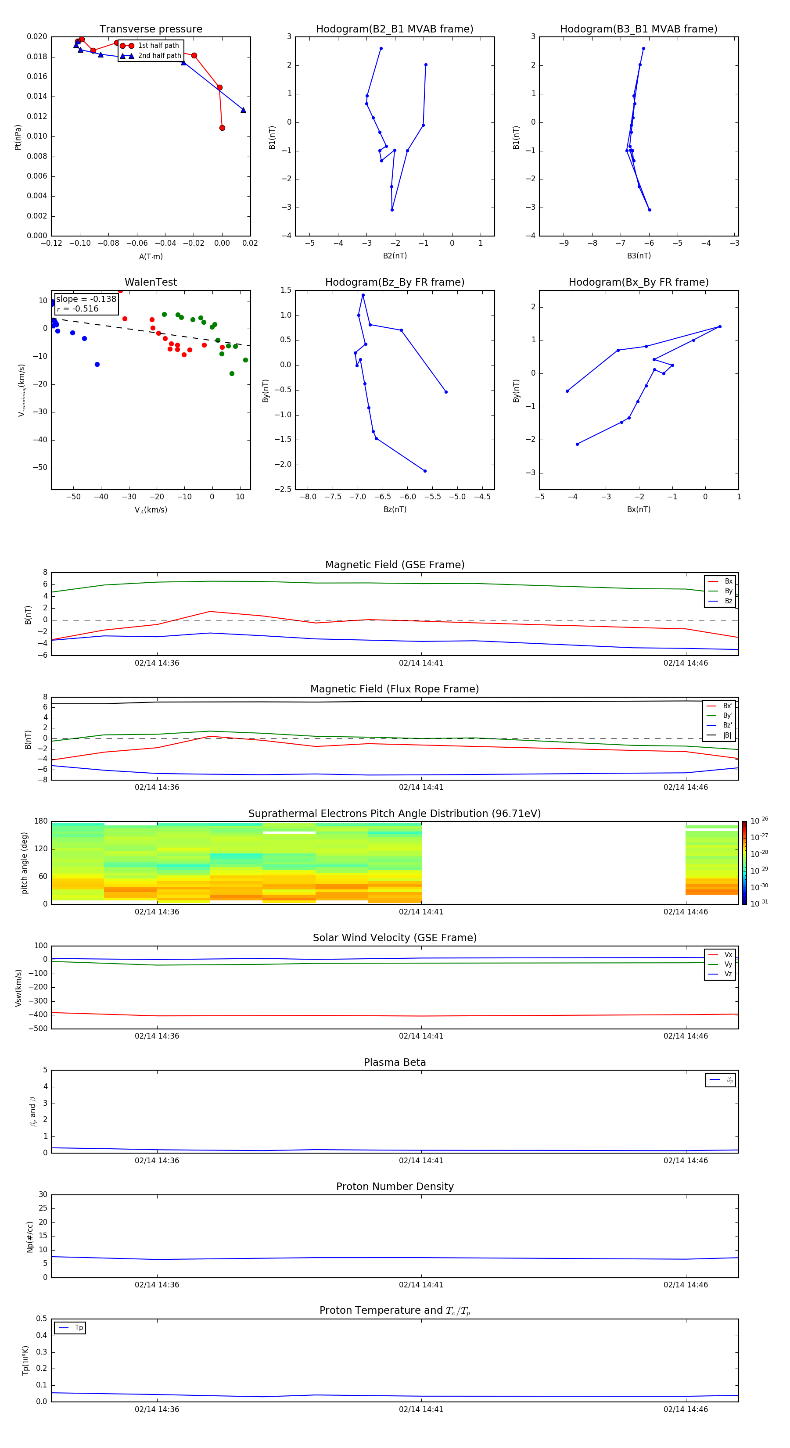Click the "r = -0.516" annotation
The image size is (790, 1448).
pyautogui.click(x=78, y=309)
